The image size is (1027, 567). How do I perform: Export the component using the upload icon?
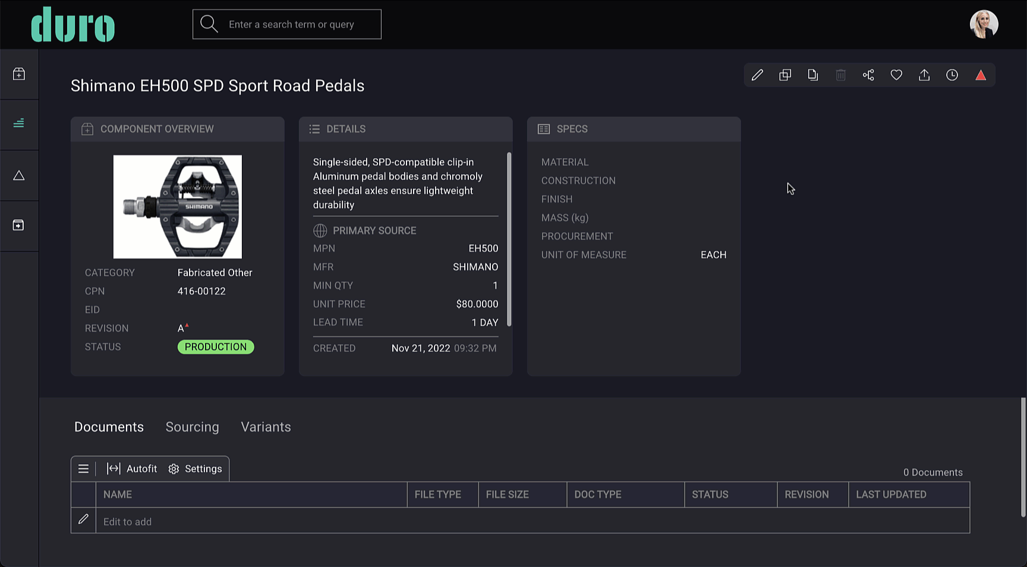click(924, 75)
